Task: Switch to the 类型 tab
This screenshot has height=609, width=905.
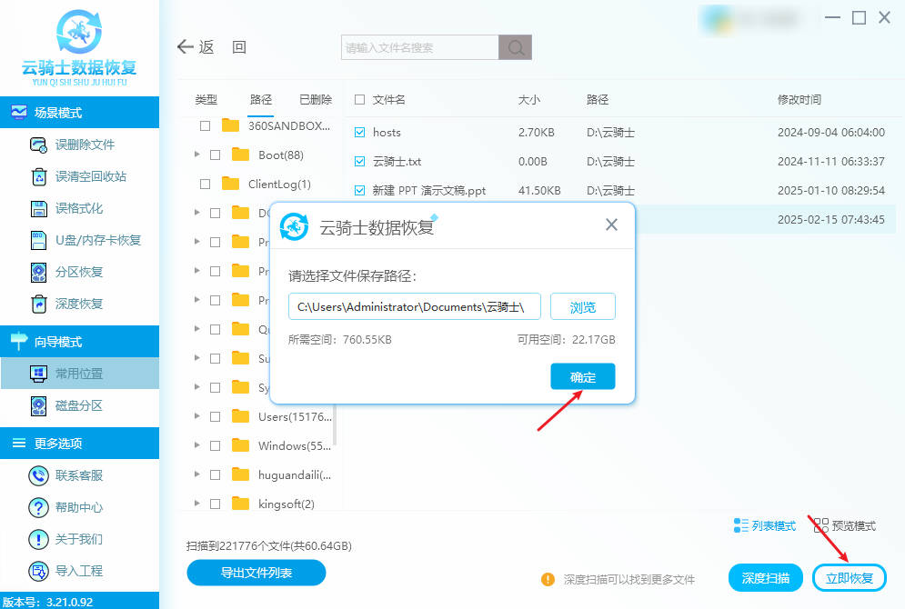Action: (x=206, y=100)
